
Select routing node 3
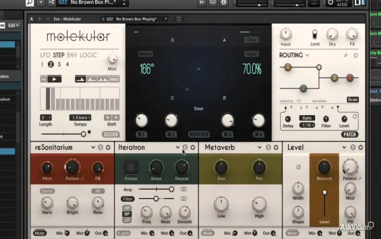point(334,78)
